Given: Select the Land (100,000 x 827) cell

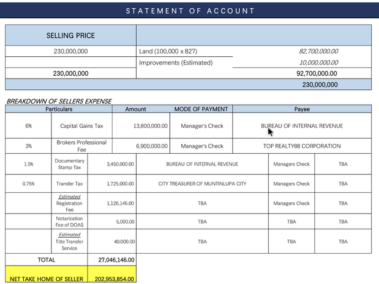Looking at the screenshot, I should point(184,51).
